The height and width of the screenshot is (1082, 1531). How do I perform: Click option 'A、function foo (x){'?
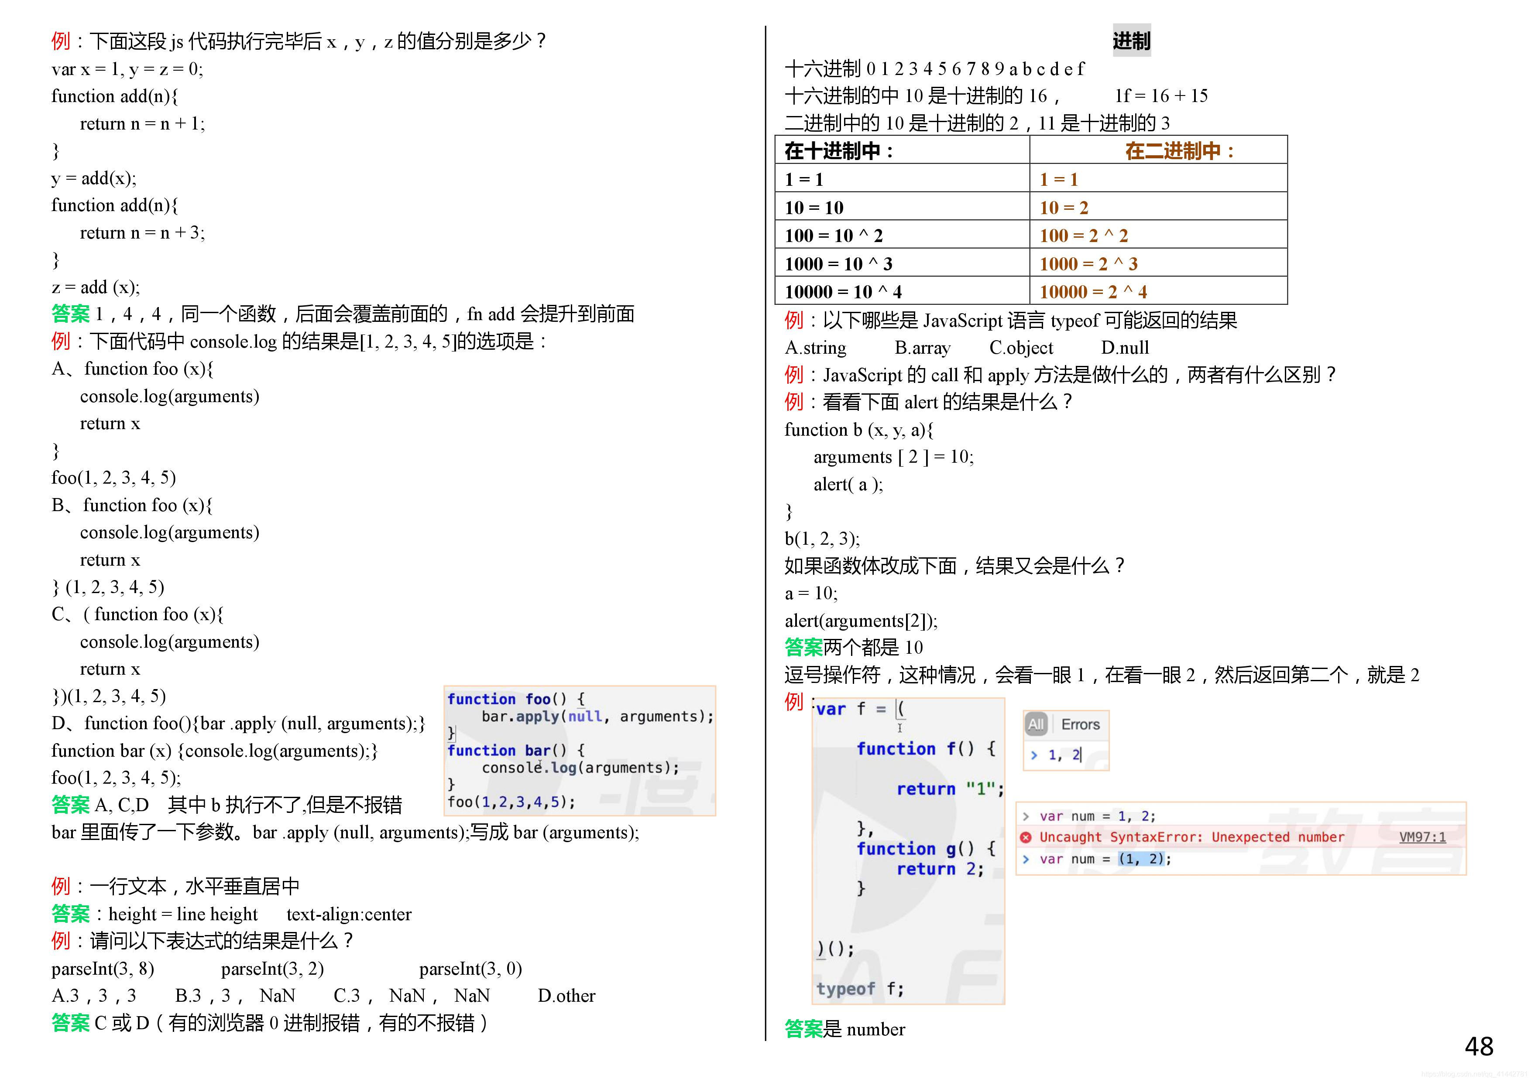pyautogui.click(x=132, y=369)
